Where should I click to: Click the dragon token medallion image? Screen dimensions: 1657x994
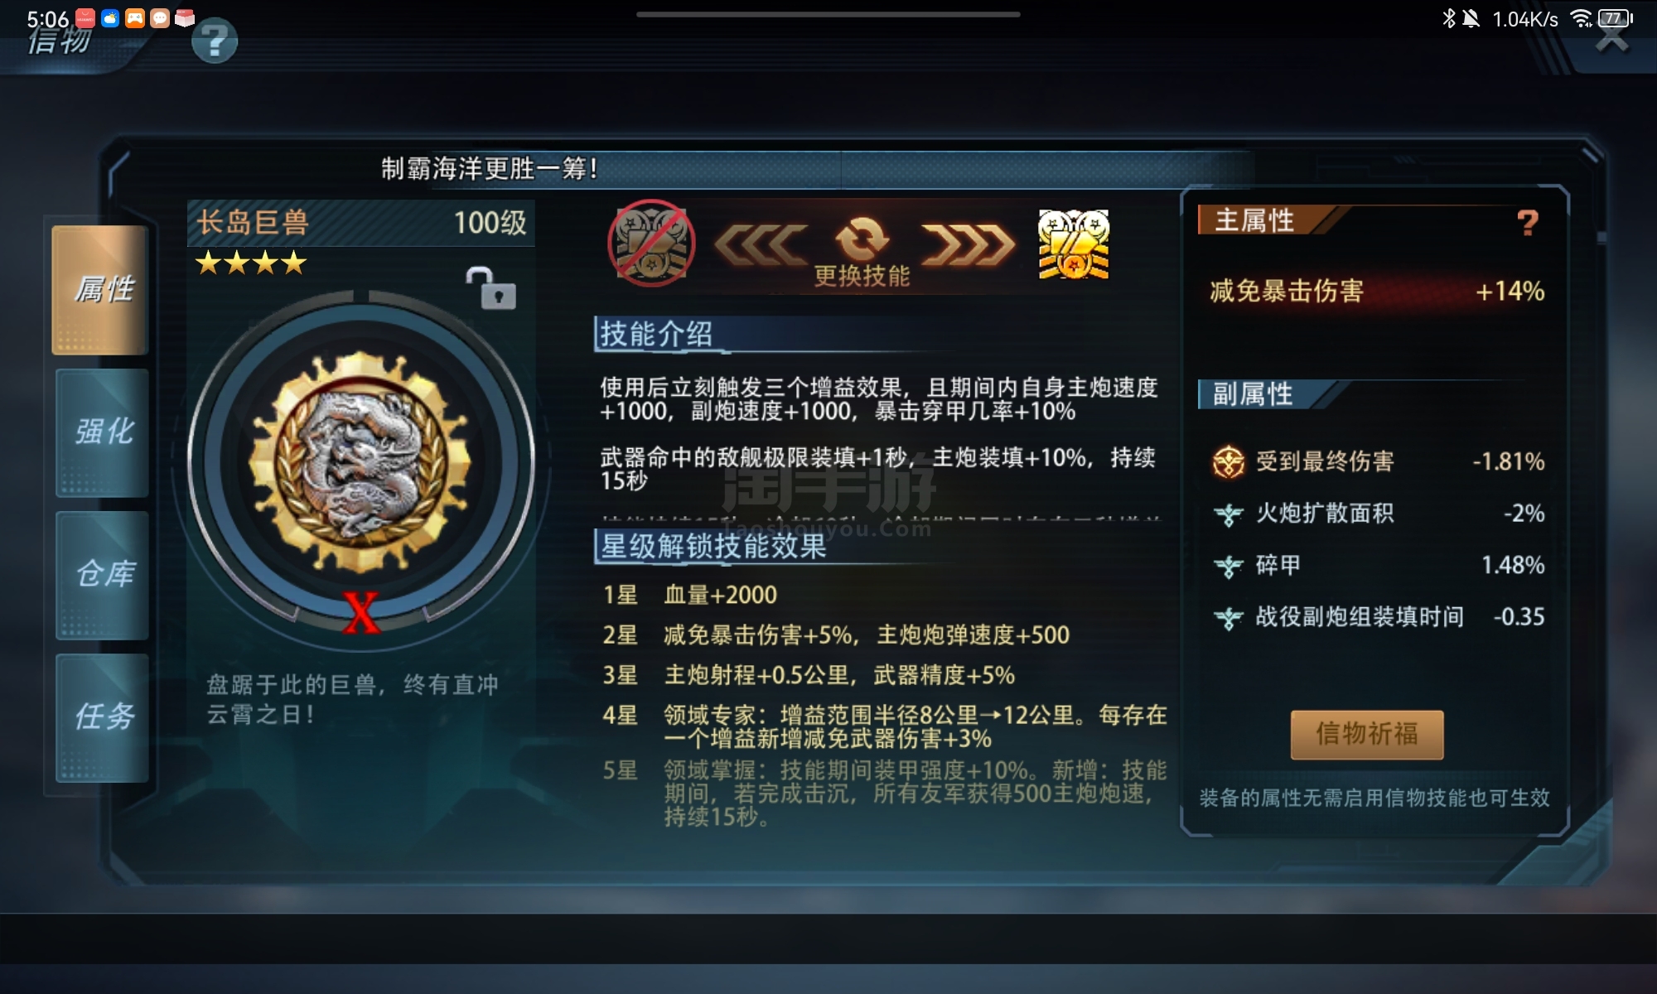point(360,461)
